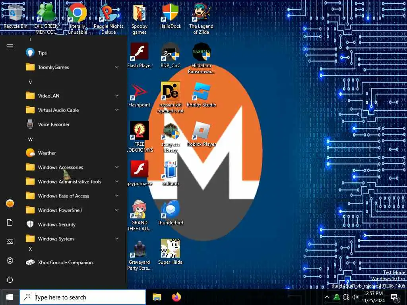Launch EVIL GREEN MEN desktop shortcut
This screenshot has height=305, width=407.
(46, 19)
